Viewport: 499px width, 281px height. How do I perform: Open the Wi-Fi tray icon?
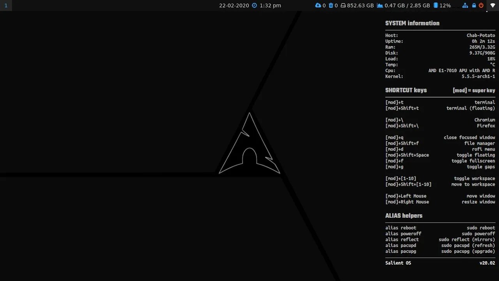[493, 5]
